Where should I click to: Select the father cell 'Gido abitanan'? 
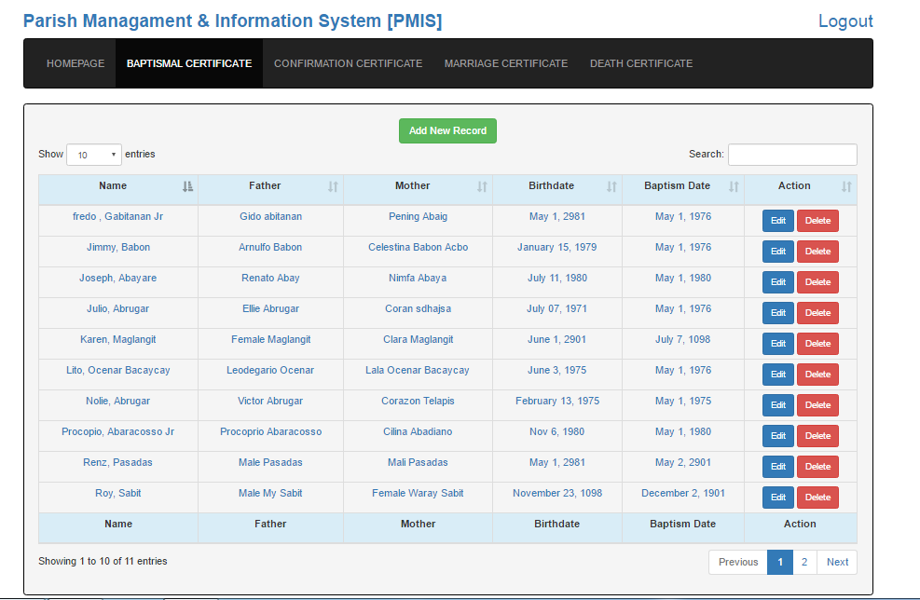[270, 216]
